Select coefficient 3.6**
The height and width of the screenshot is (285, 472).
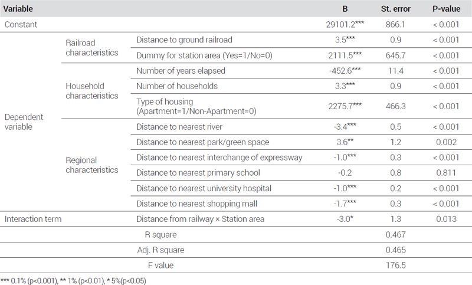click(x=345, y=142)
